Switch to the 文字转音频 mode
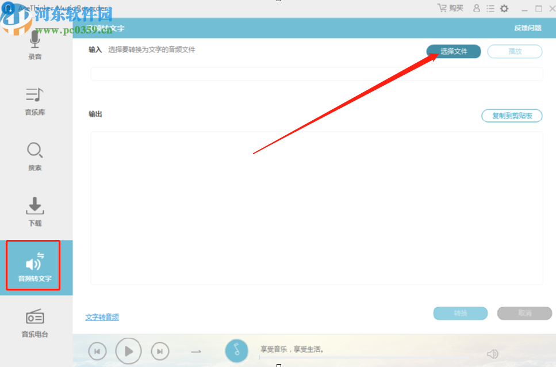The height and width of the screenshot is (367, 556). [102, 317]
